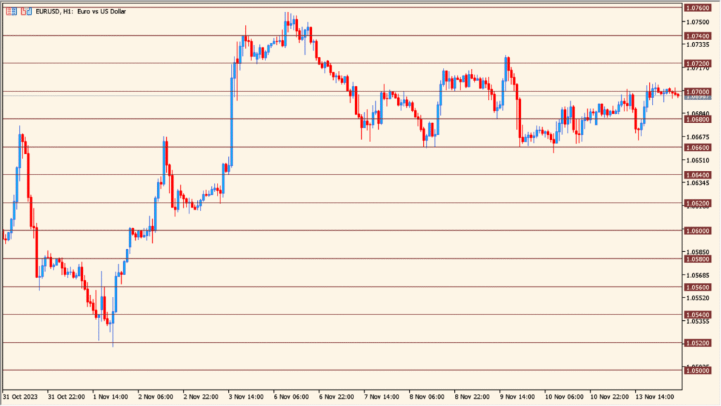Image resolution: width=721 pixels, height=406 pixels.
Task: Click the one-click trading panel icon
Action: pos(26,11)
